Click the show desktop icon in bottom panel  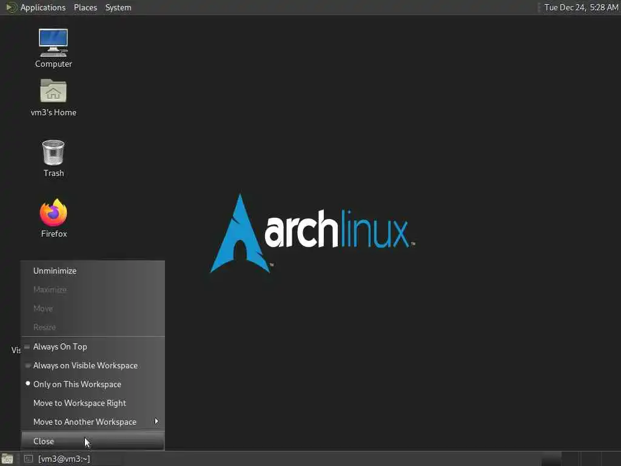point(7,459)
